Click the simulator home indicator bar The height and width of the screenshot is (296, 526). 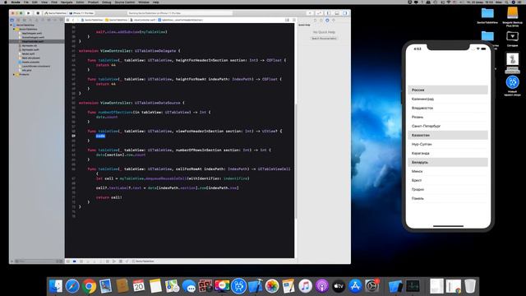(x=448, y=226)
